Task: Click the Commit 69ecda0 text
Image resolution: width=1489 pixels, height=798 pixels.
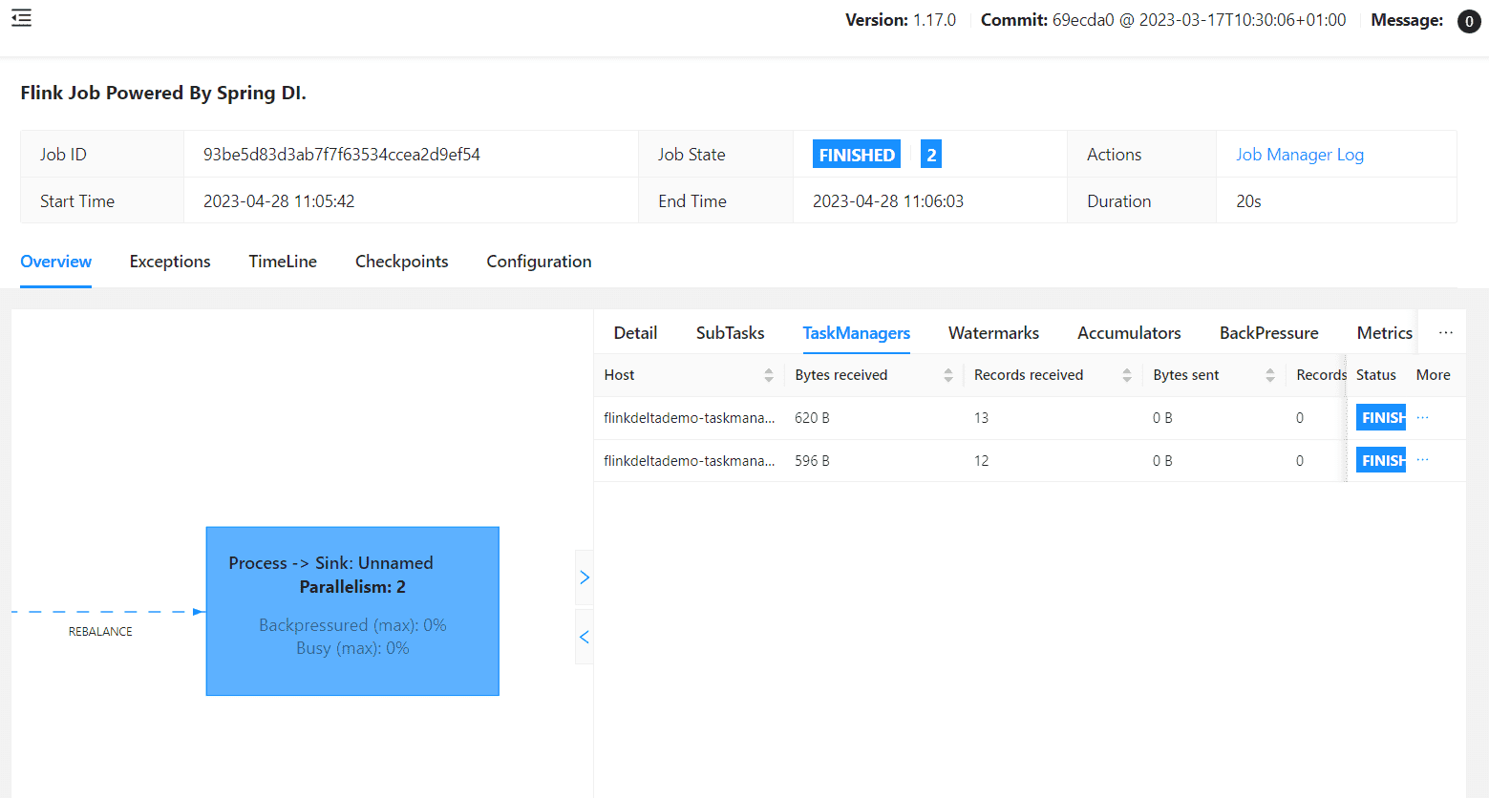Action: pos(1163,20)
